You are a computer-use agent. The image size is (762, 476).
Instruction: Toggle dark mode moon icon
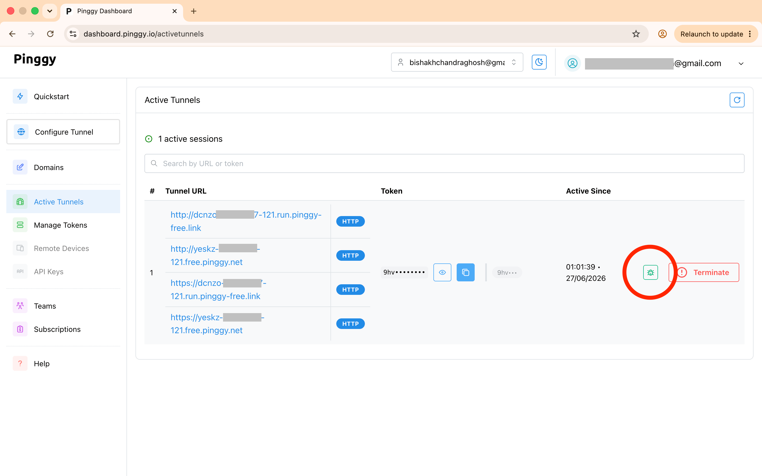(x=539, y=62)
